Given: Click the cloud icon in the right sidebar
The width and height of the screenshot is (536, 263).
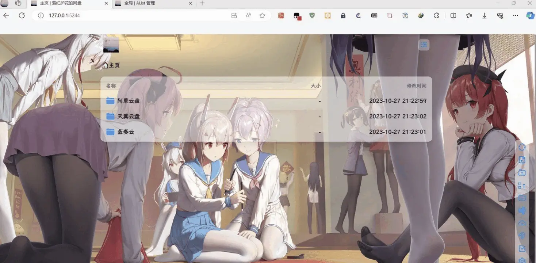Looking at the screenshot, I should tap(522, 223).
